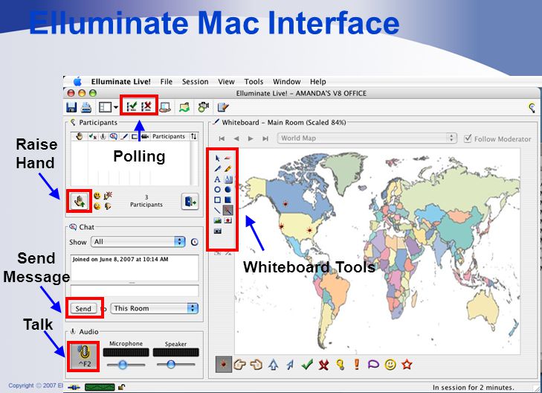The width and height of the screenshot is (542, 393).
Task: Click the confused face emoticon
Action: coord(97,206)
